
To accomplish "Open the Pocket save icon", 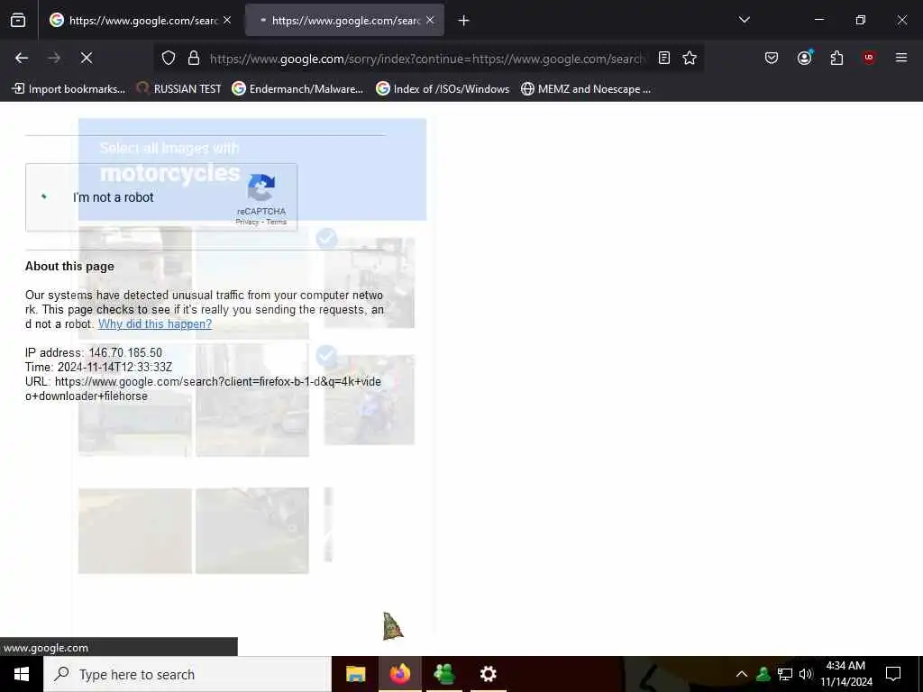I will coord(772,58).
